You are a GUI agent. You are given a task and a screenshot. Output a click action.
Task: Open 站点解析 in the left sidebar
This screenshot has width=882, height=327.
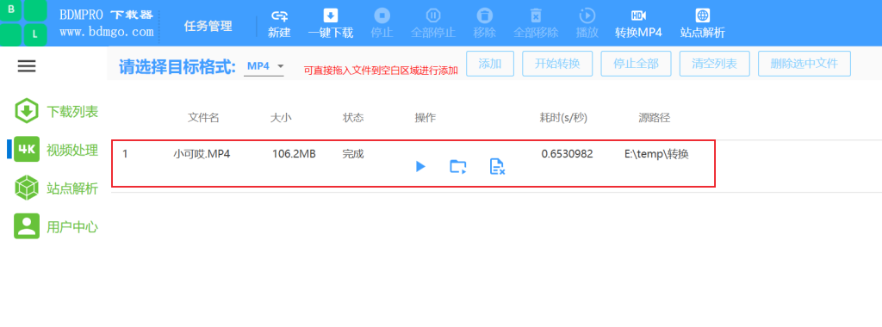[56, 188]
